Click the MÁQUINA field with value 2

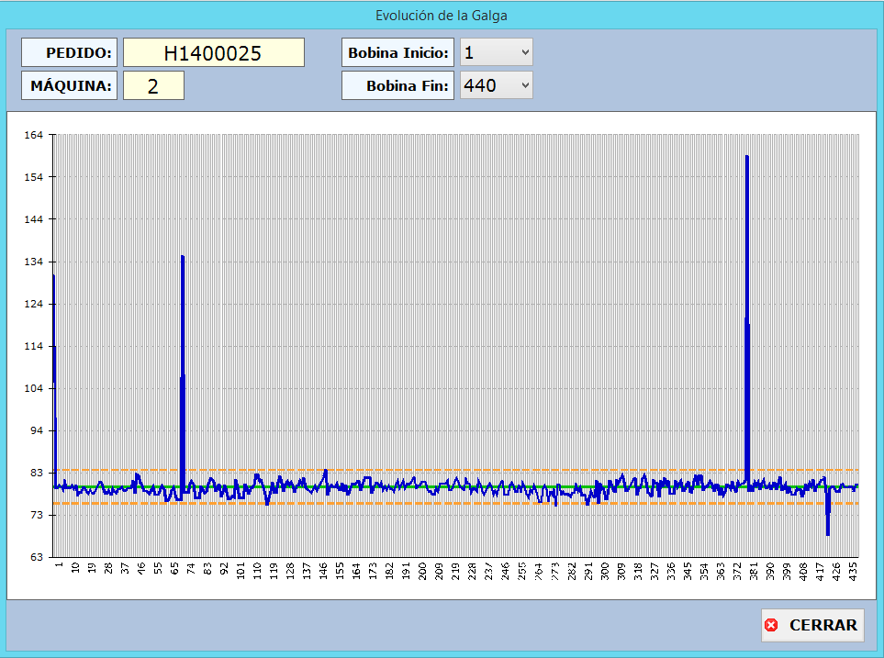click(153, 85)
